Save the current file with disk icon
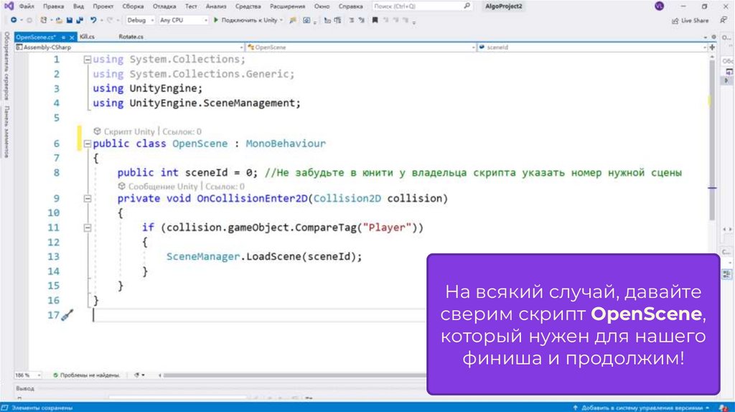The width and height of the screenshot is (735, 412). (70, 20)
